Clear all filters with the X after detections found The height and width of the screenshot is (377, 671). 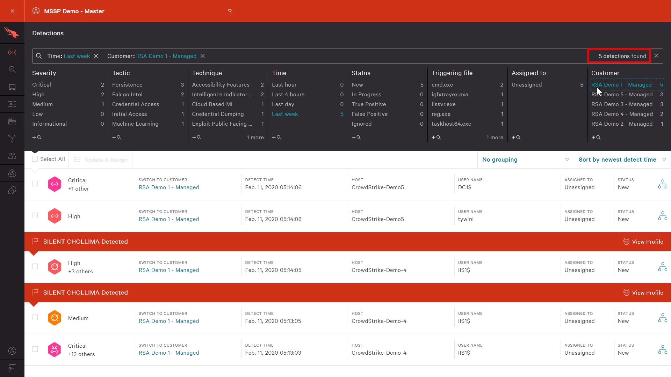tap(656, 56)
